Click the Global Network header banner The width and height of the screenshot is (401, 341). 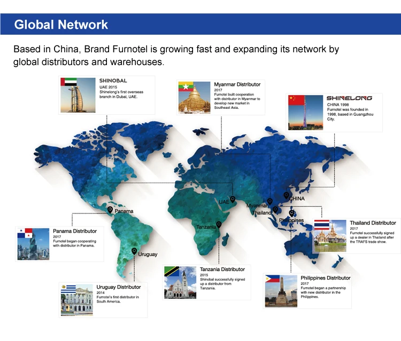(200, 24)
